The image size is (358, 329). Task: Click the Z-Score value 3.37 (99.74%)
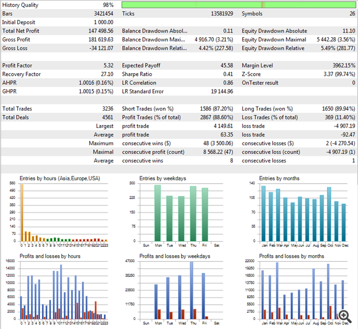pyautogui.click(x=337, y=74)
